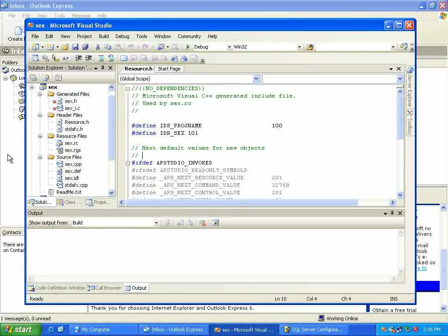This screenshot has width=448, height=336.
Task: Click the Save floppy disk icon
Action: pyautogui.click(x=75, y=47)
